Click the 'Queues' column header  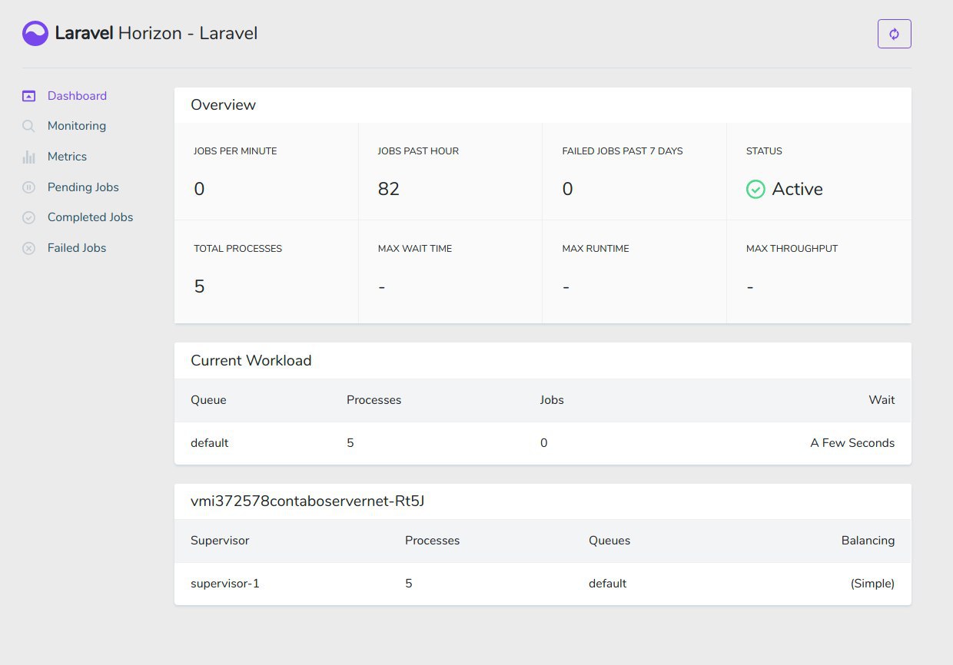609,541
